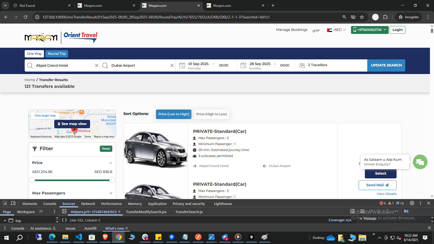The width and height of the screenshot is (434, 244).
Task: Click the green chat bubble icon
Action: point(420,162)
